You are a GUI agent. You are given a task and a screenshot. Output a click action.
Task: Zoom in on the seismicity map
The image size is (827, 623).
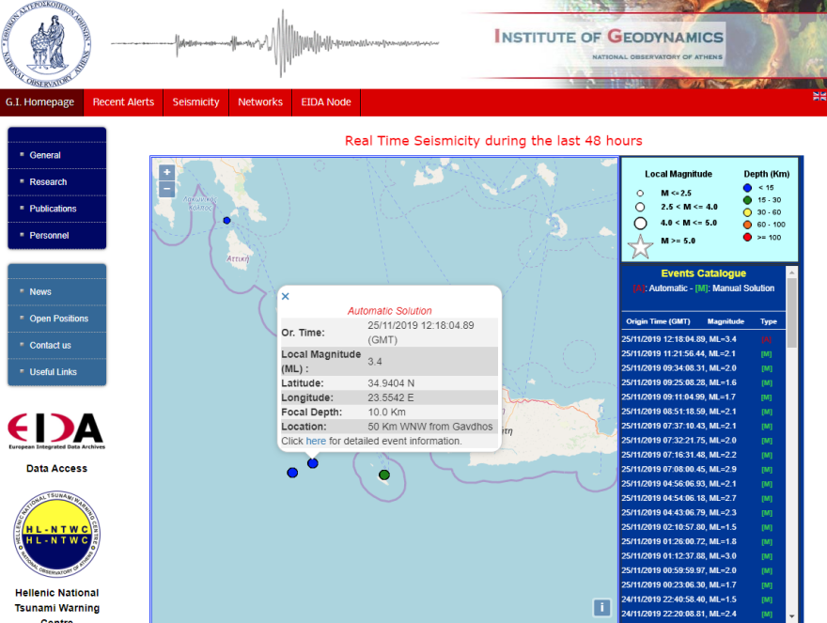pos(166,172)
